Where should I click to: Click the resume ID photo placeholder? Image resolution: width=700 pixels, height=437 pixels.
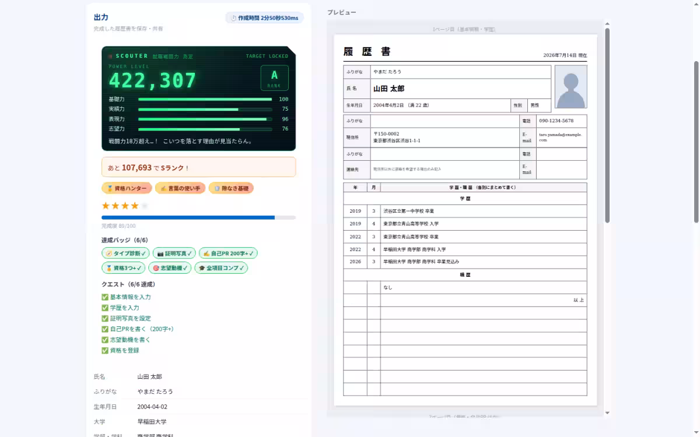tap(570, 87)
